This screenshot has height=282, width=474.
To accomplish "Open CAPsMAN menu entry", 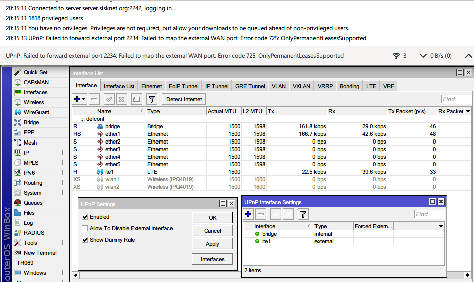I will tap(36, 82).
